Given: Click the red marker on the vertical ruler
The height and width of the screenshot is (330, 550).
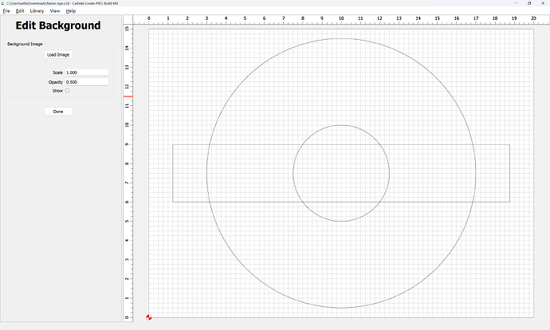Looking at the screenshot, I should pyautogui.click(x=128, y=97).
